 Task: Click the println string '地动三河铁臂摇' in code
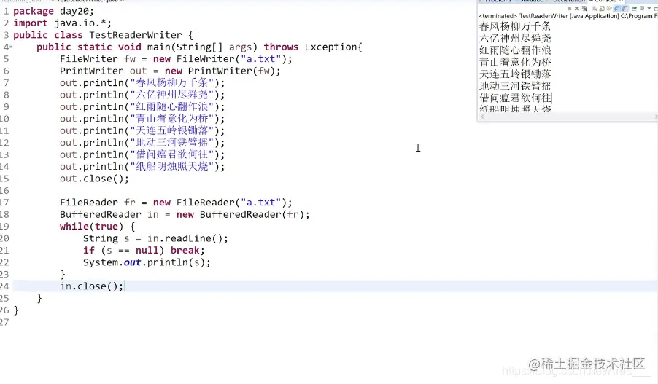tap(172, 143)
